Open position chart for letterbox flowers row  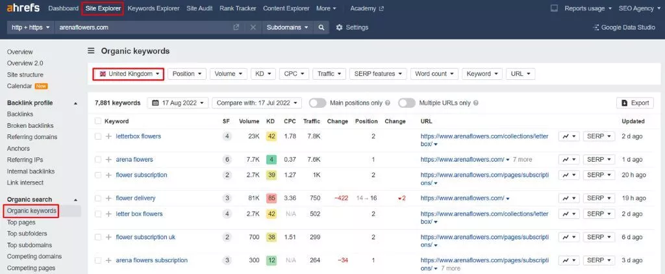(x=569, y=136)
